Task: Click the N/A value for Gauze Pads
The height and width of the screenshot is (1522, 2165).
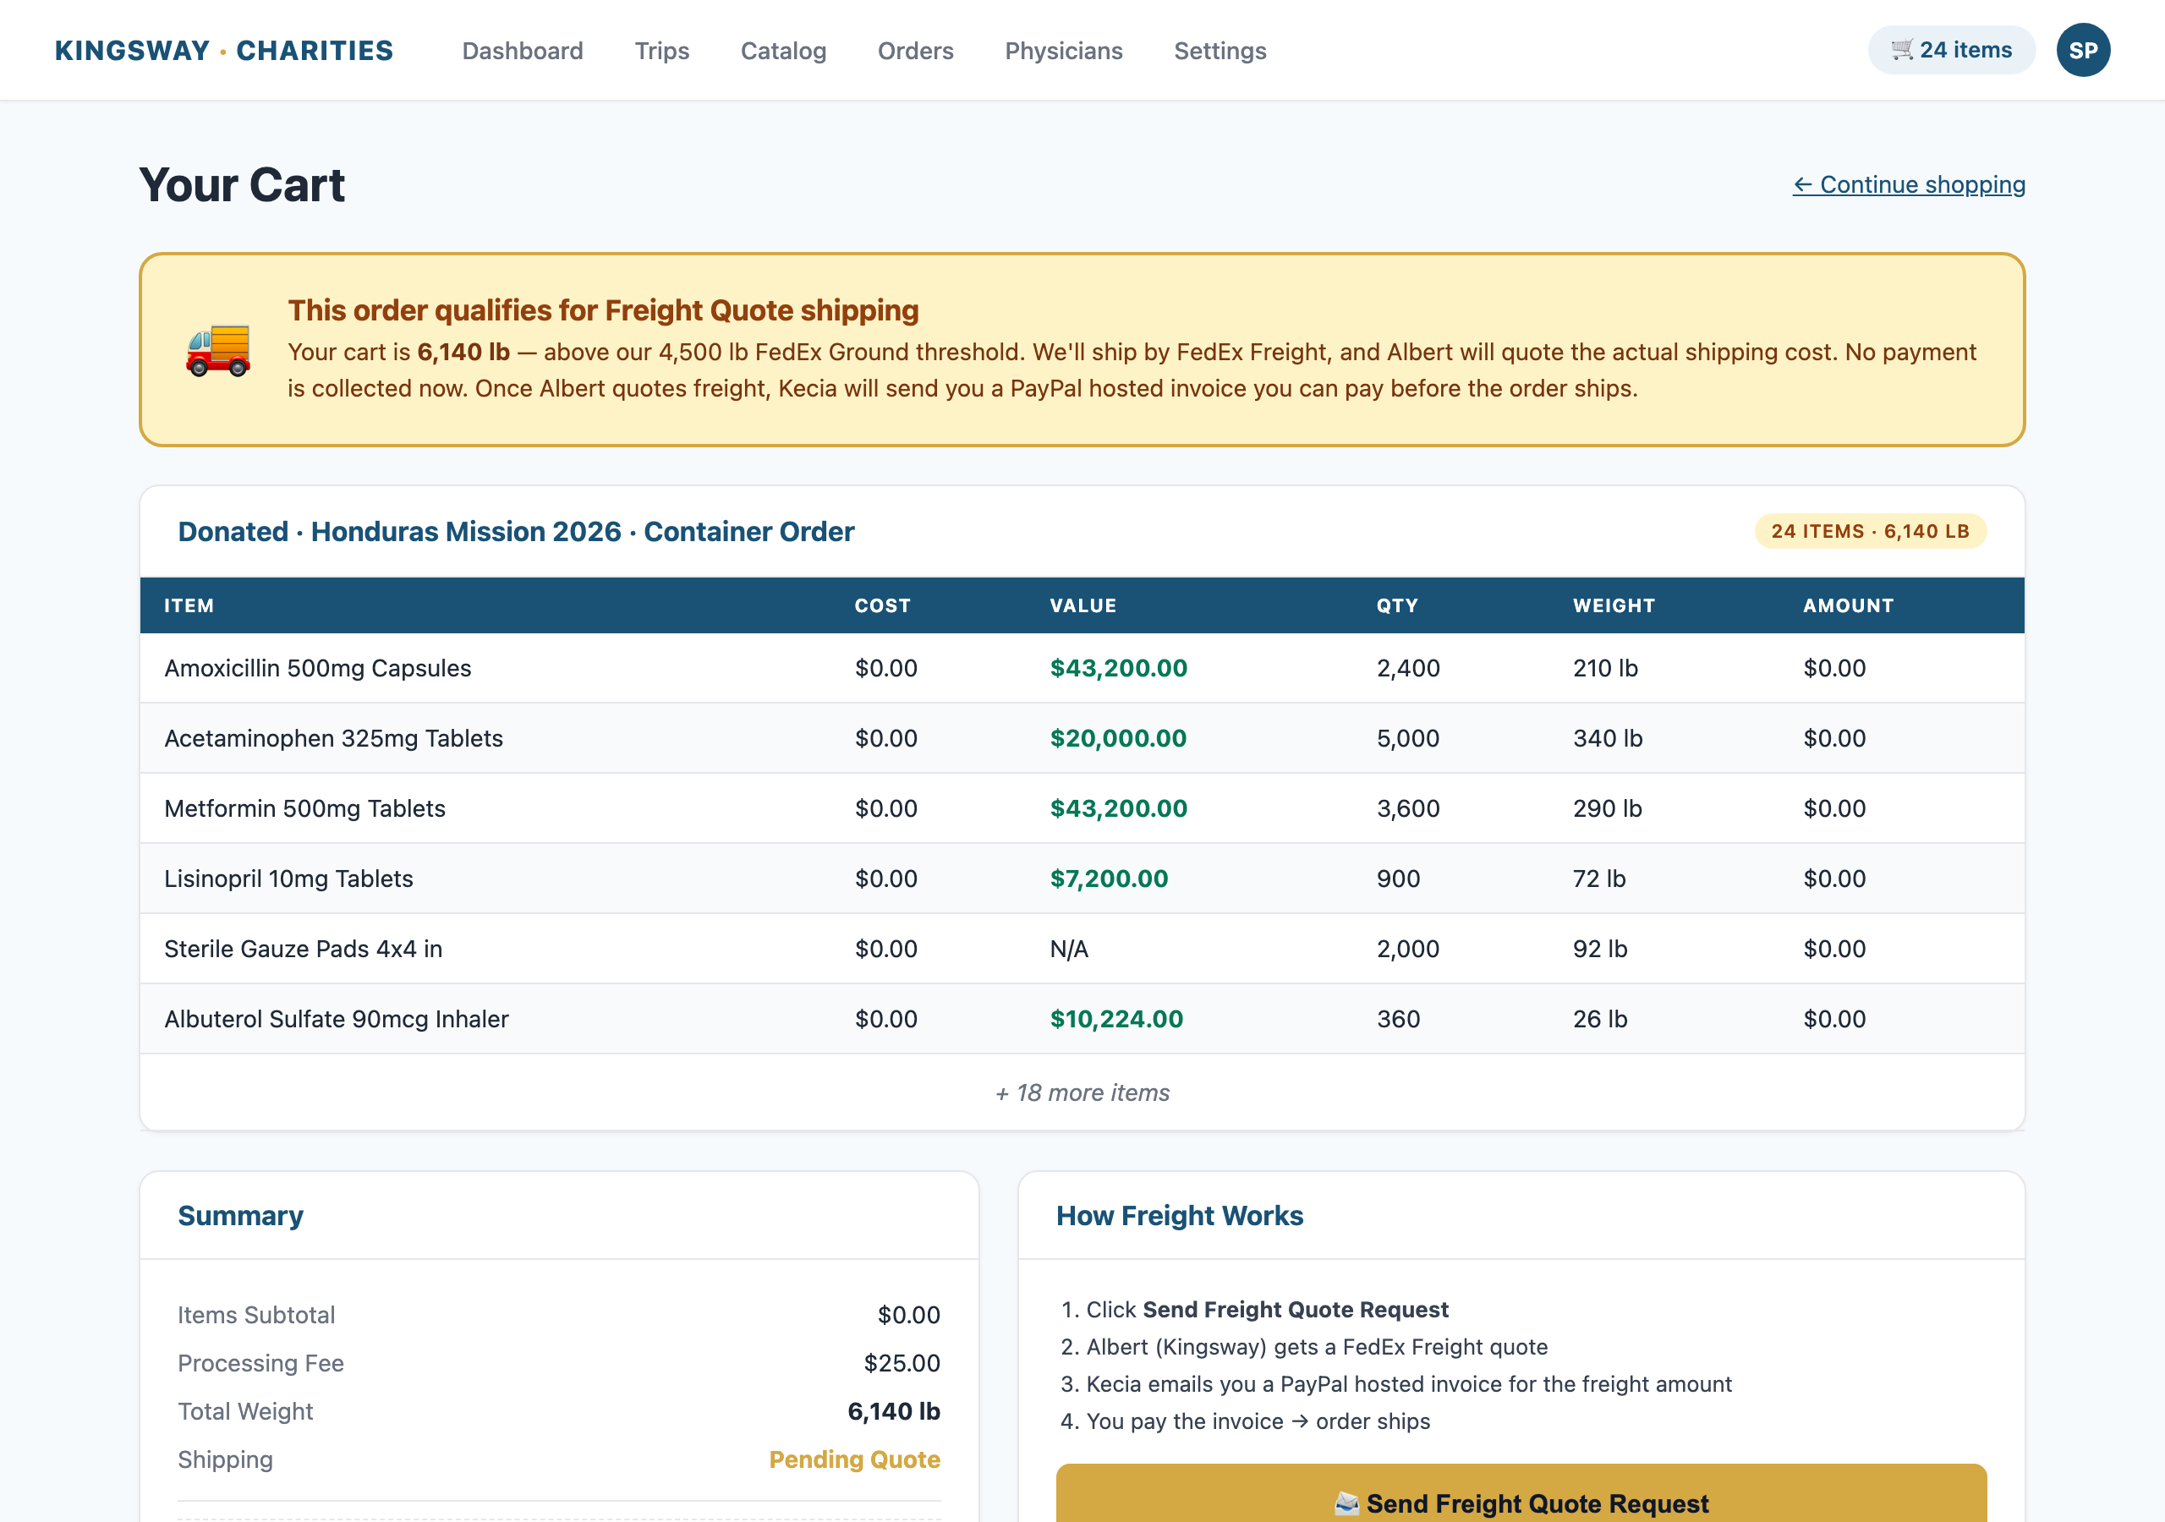Action: click(1069, 949)
